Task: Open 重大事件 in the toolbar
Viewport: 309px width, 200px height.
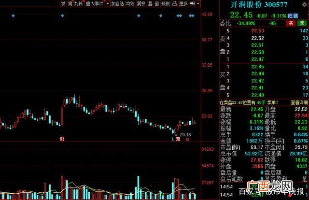Action: click(95, 3)
